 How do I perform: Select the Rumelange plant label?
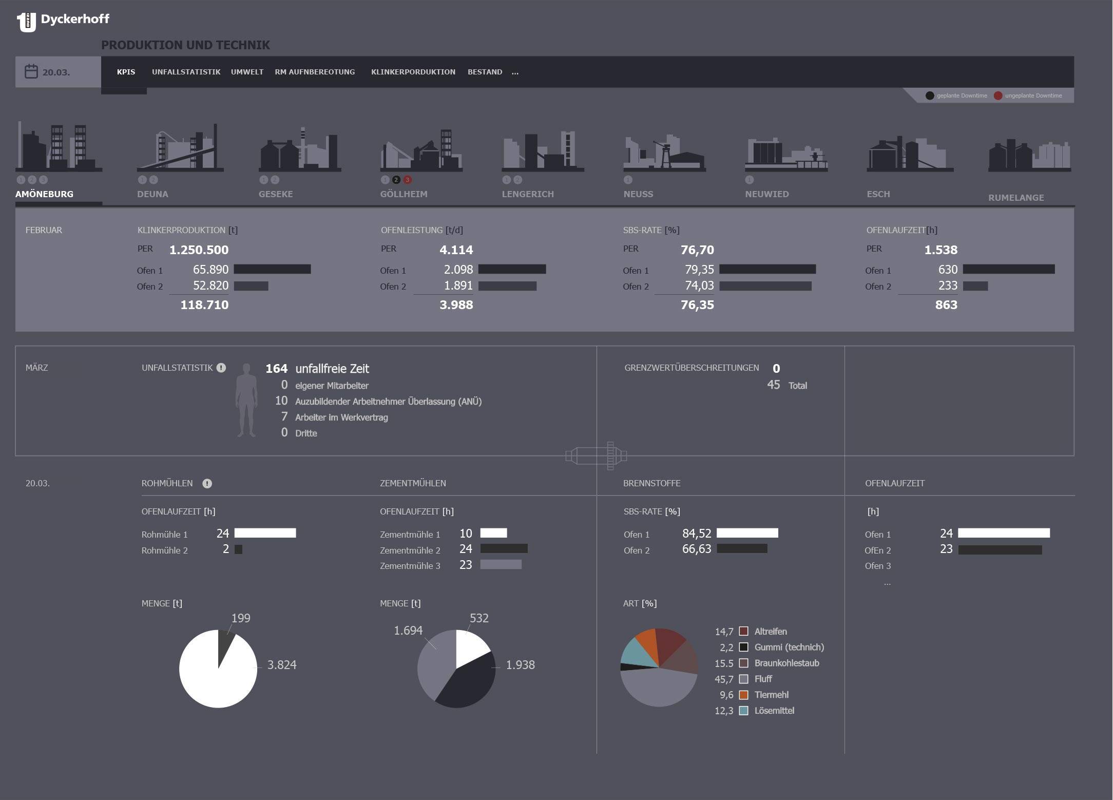point(1016,198)
